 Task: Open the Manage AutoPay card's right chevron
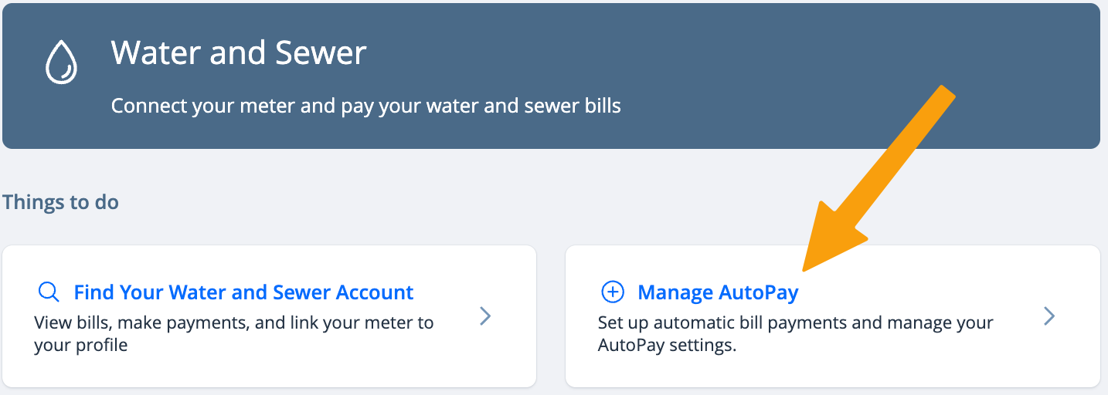coord(1049,316)
